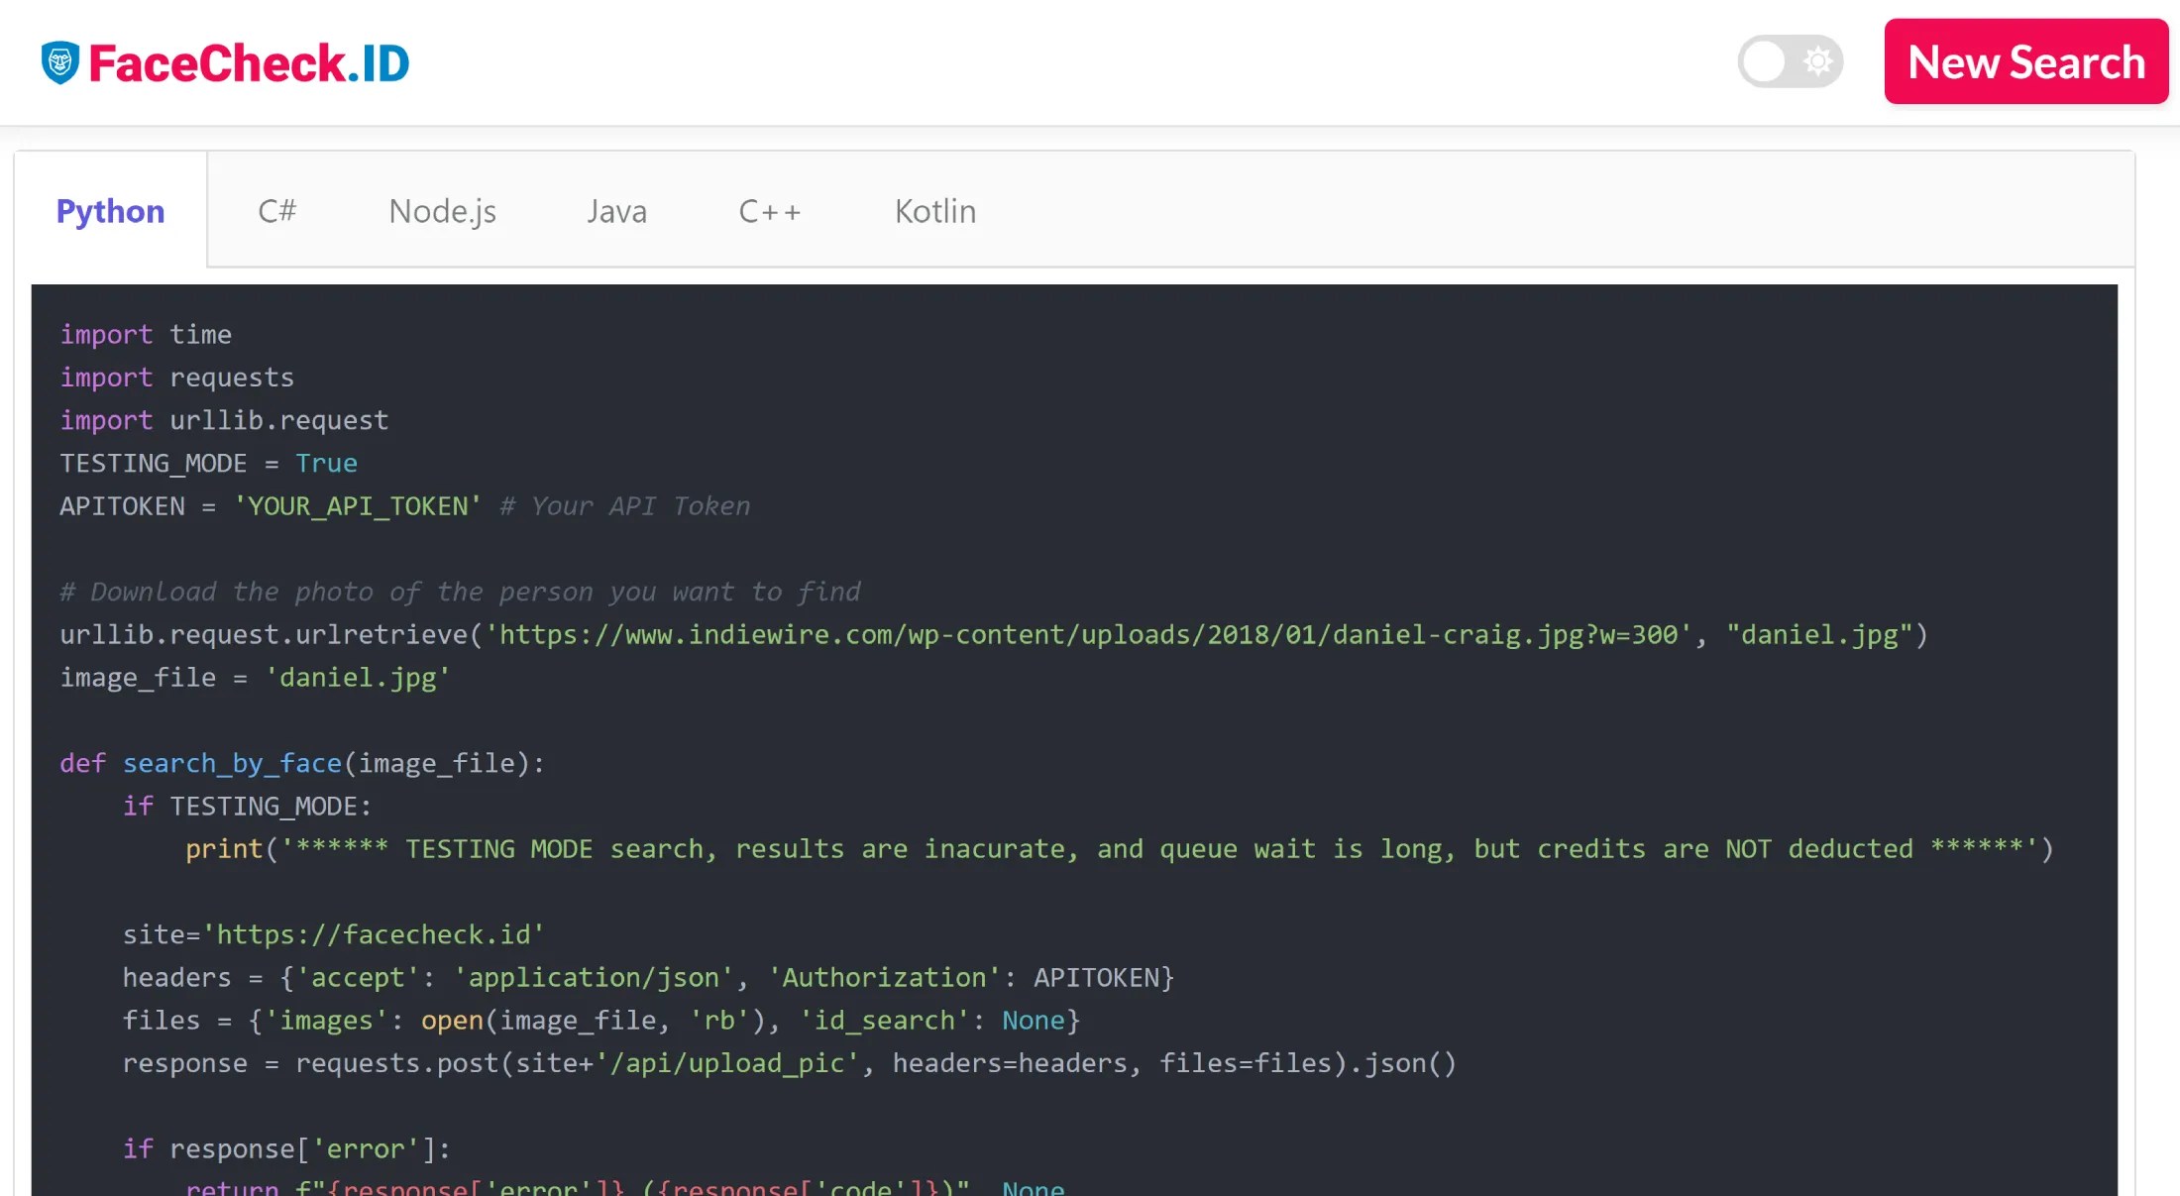Click the import requests line
Image resolution: width=2180 pixels, height=1196 pixels.
tap(176, 378)
